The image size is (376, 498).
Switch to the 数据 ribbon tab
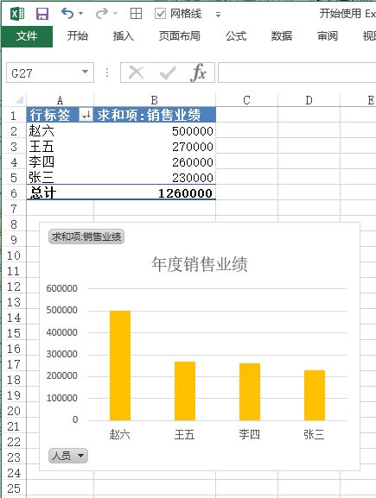point(282,36)
